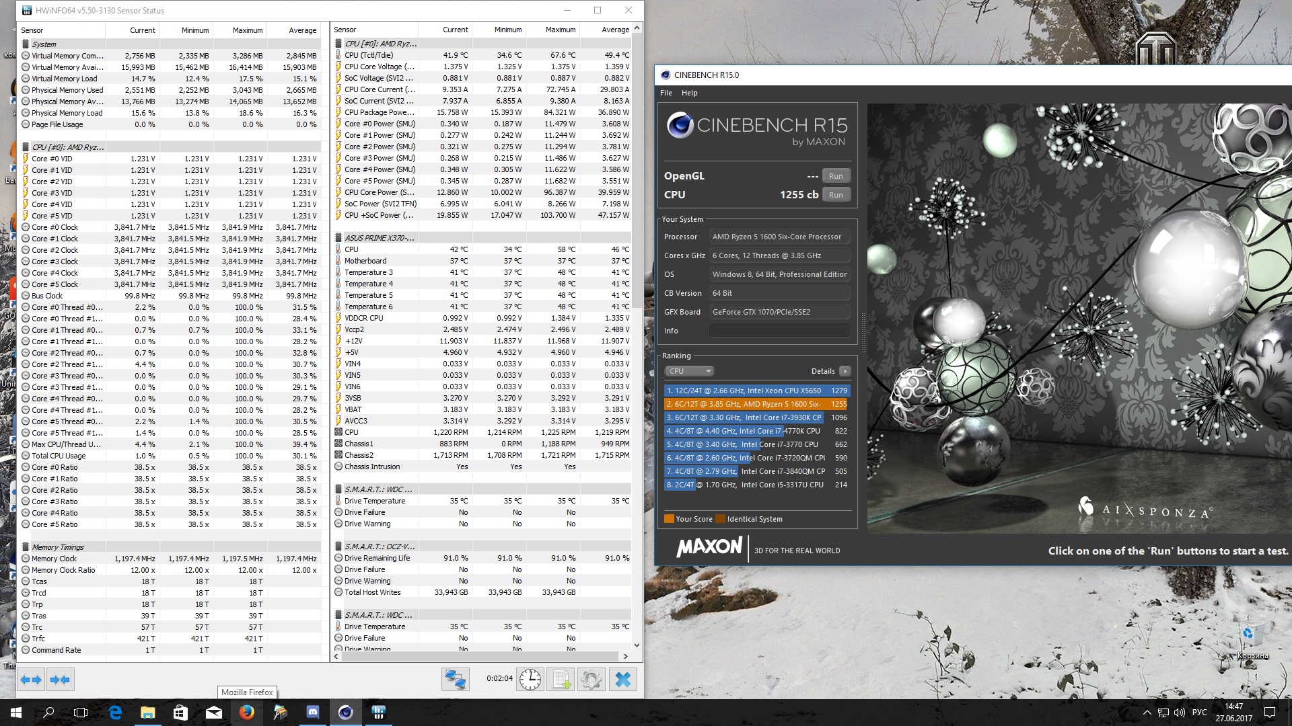Click the Info input field in Cinebench
The height and width of the screenshot is (726, 1292).
click(779, 331)
